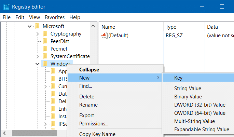Open the File menu
Viewport: 234px width, 137px height.
pyautogui.click(x=6, y=17)
